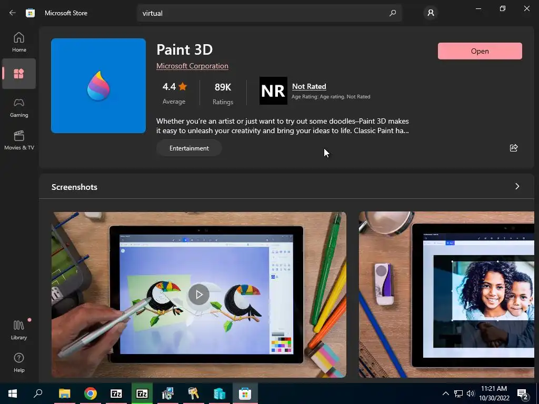Image resolution: width=539 pixels, height=404 pixels.
Task: Open the Library in the sidebar
Action: tap(19, 330)
